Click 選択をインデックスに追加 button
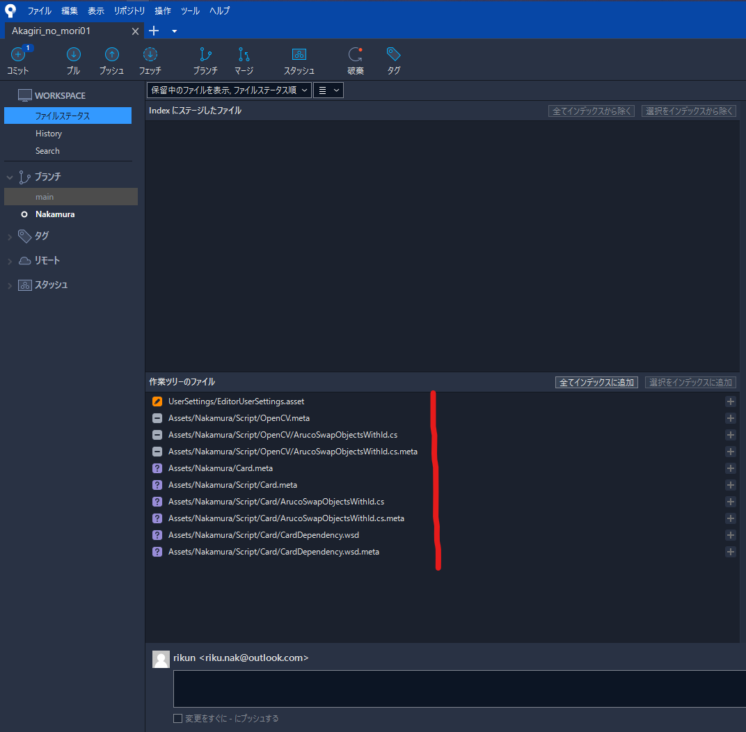 690,383
